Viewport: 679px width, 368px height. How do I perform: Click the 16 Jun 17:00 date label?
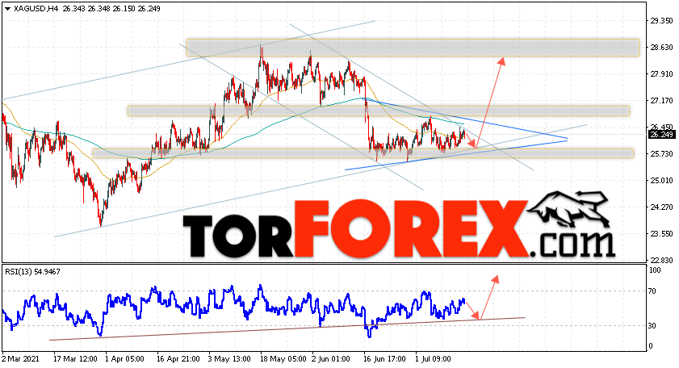tap(384, 359)
